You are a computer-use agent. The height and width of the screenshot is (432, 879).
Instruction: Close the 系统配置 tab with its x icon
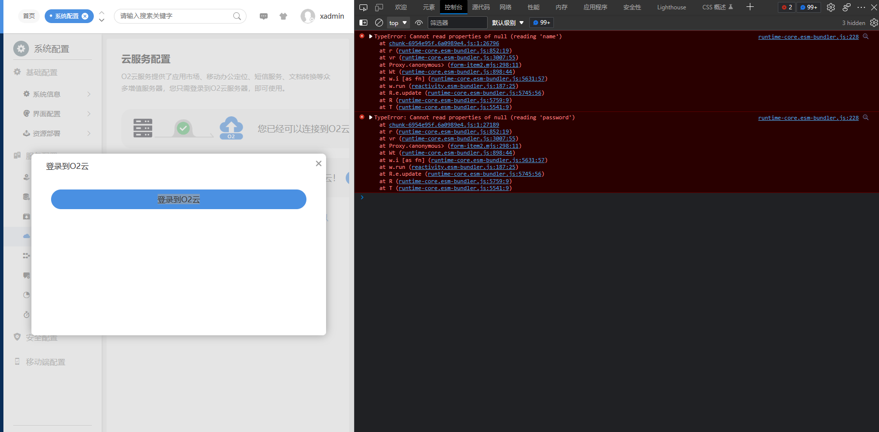tap(85, 16)
